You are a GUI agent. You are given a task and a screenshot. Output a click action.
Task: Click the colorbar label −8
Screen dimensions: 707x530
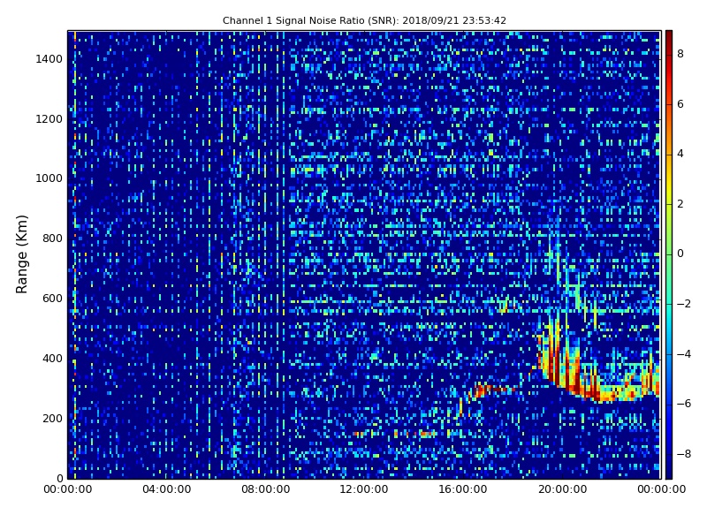click(x=684, y=454)
